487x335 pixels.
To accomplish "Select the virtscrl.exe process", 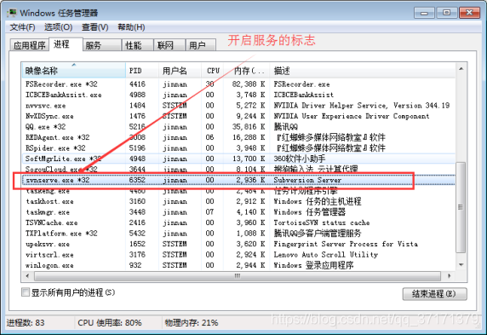I will coord(238,255).
